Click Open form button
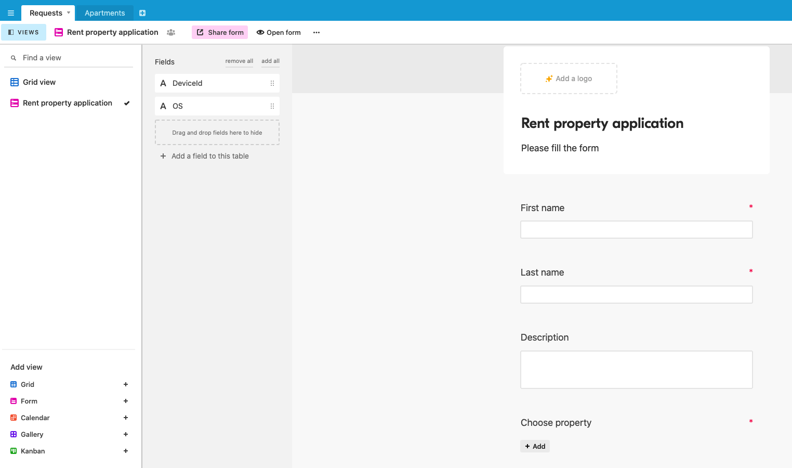The image size is (792, 468). 279,32
